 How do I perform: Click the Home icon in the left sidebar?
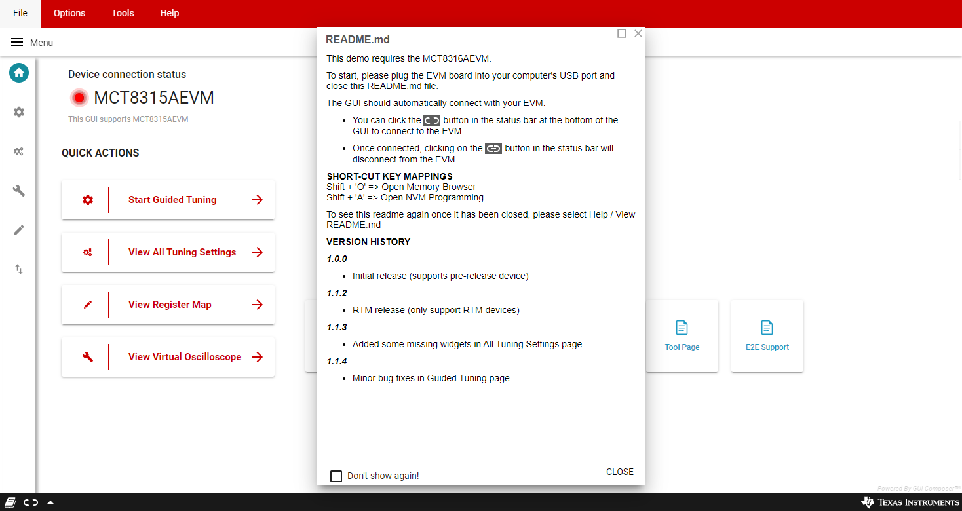click(x=19, y=73)
